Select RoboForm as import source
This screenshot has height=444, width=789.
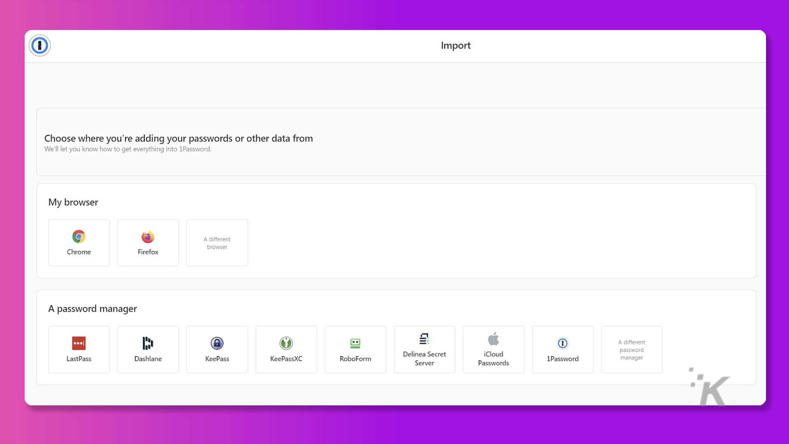coord(355,349)
